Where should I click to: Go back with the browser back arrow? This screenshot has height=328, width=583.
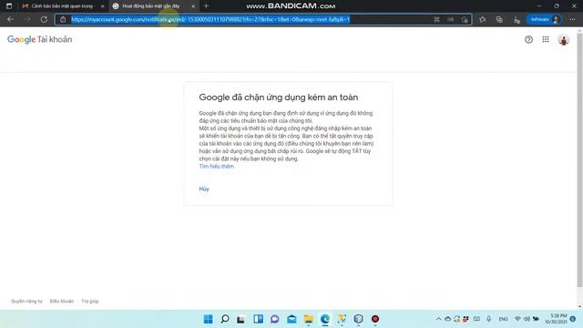(x=10, y=19)
